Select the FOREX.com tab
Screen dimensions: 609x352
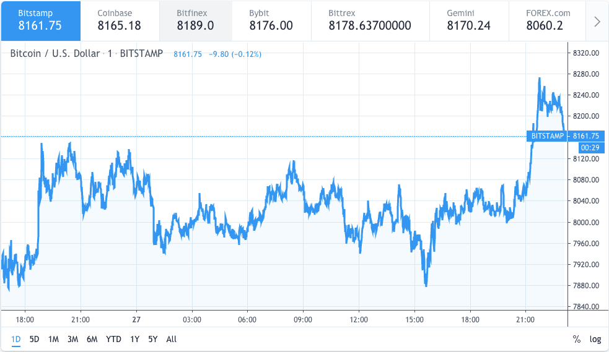(548, 20)
